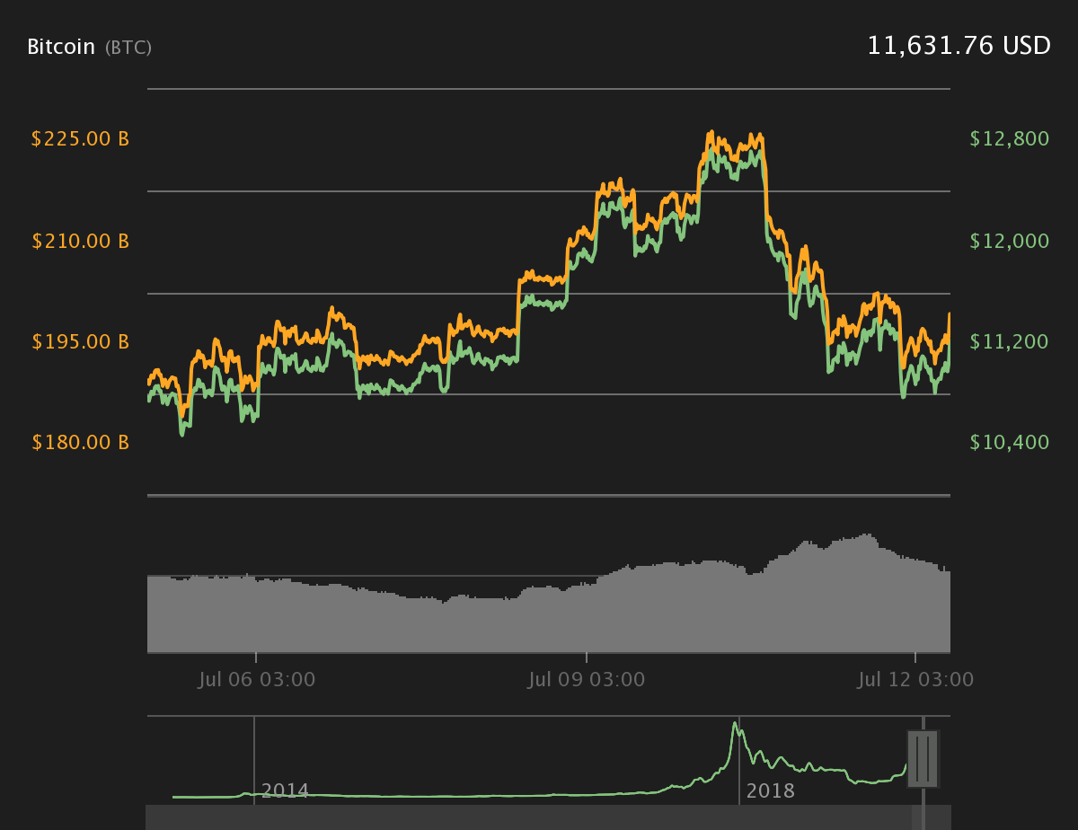1078x830 pixels.
Task: Select the Jul 09 03:00 time label
Action: (586, 679)
